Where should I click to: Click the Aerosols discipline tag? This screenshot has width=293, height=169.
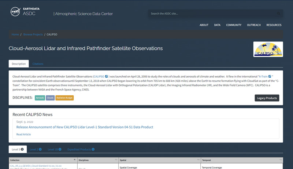pos(40,98)
